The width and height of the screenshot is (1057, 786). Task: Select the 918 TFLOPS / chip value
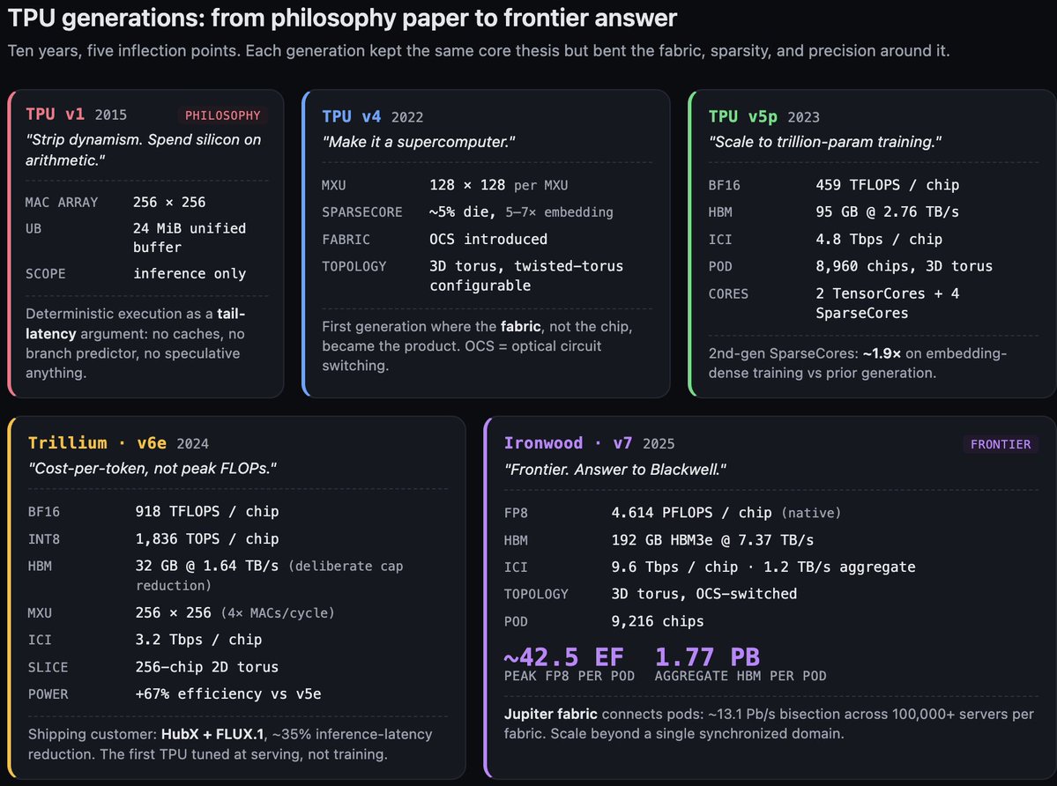tap(206, 511)
